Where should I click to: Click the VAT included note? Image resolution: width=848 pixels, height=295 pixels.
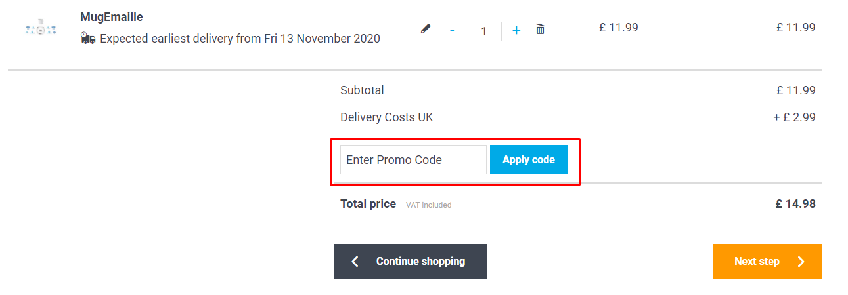428,205
